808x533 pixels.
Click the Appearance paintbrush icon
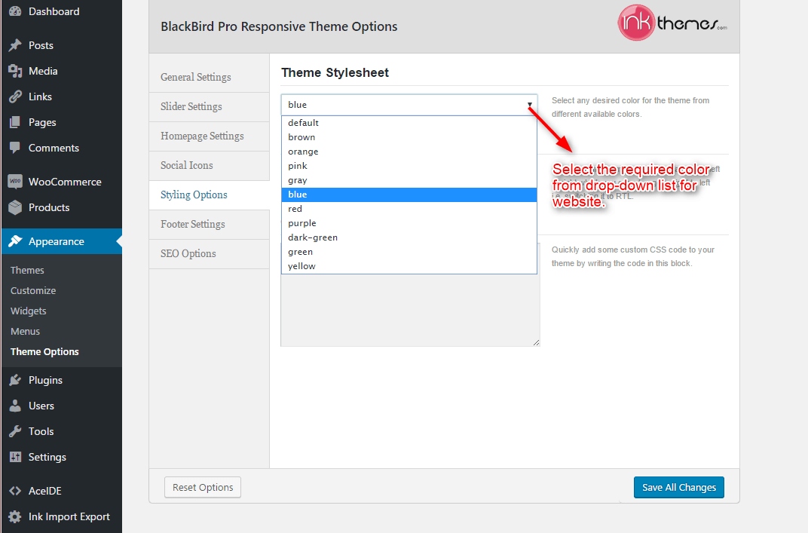(15, 241)
